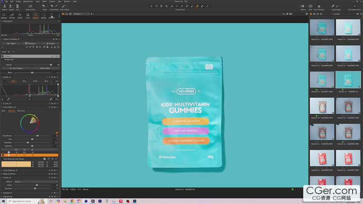Click the Auto Adjust wand icon
This screenshot has width=363, height=204.
coord(65,6)
